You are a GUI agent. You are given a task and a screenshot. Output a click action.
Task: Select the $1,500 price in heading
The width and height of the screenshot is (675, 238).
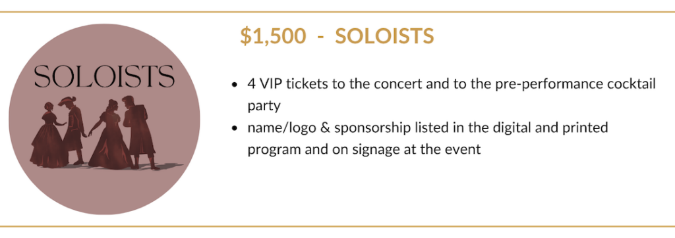pyautogui.click(x=273, y=37)
